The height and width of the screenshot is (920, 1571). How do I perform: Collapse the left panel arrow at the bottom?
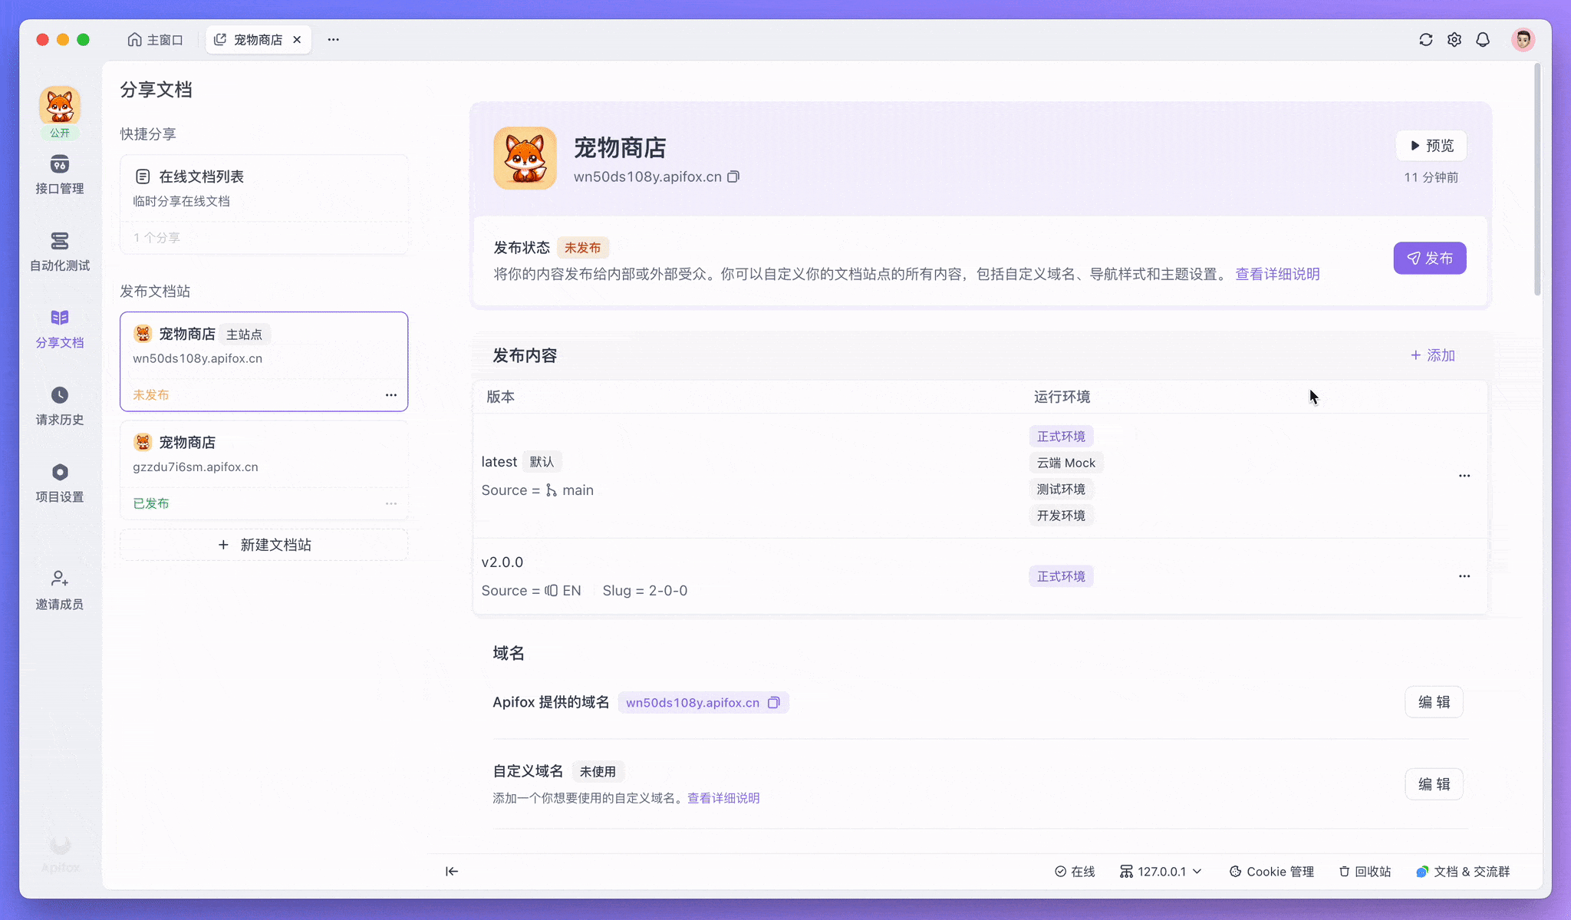click(x=452, y=871)
